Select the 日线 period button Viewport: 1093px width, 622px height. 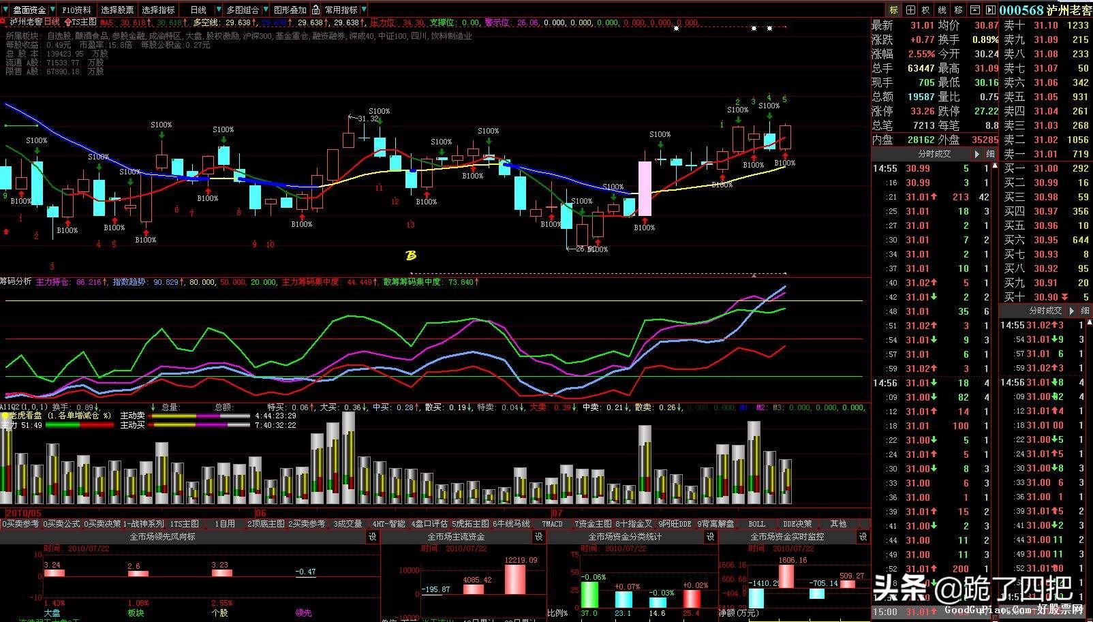(x=198, y=10)
